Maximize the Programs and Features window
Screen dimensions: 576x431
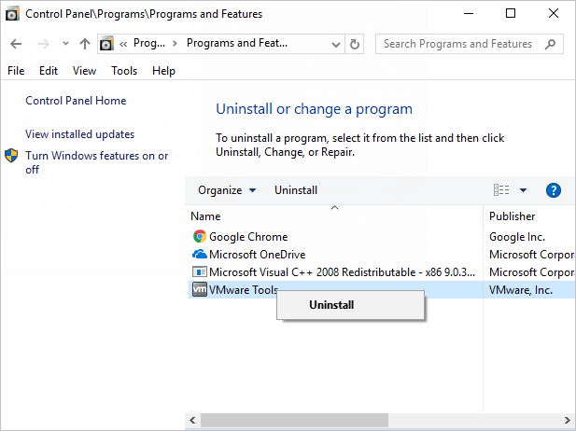point(511,14)
